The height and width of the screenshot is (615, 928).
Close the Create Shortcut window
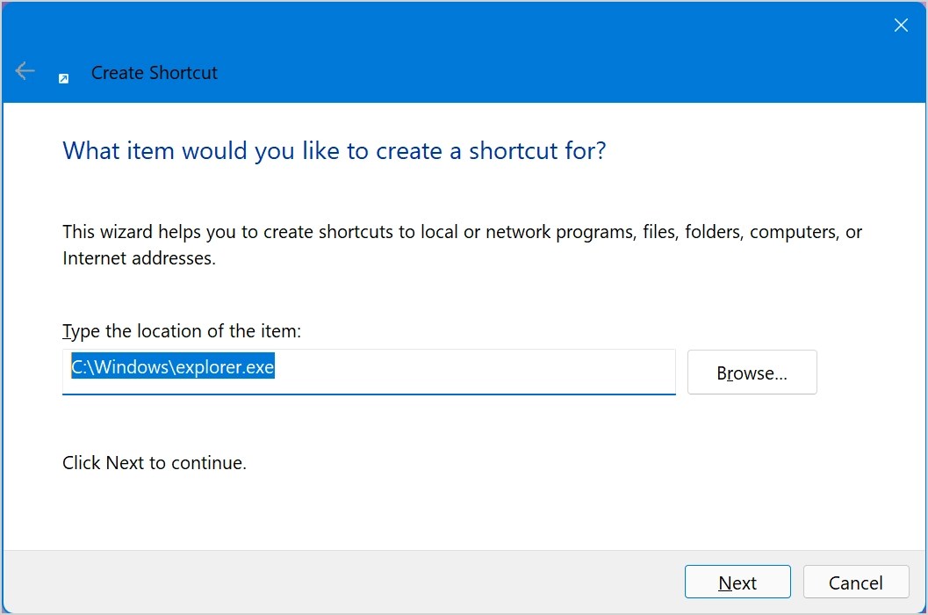[901, 25]
